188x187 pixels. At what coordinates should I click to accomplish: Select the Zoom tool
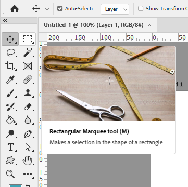(10, 174)
